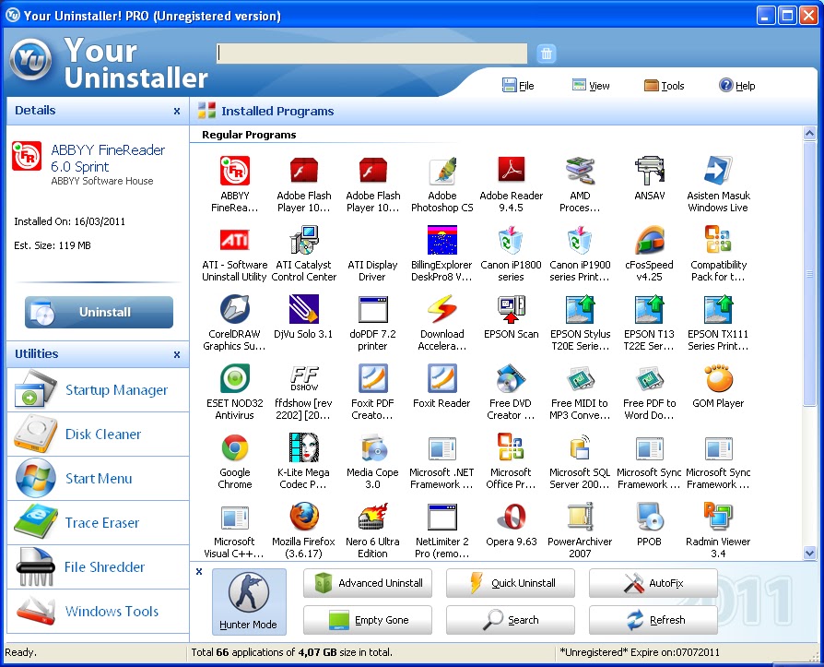Viewport: 824px width, 667px height.
Task: Select Download Accelerator program icon
Action: tap(441, 309)
